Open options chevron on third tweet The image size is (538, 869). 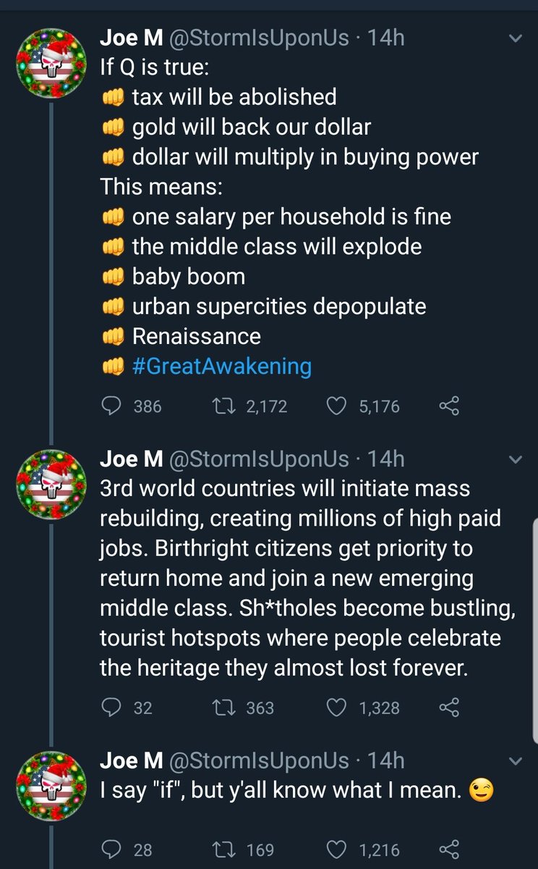[516, 762]
